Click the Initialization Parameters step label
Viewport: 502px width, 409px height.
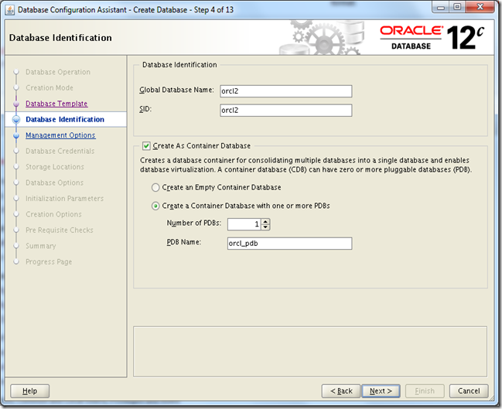(x=65, y=199)
